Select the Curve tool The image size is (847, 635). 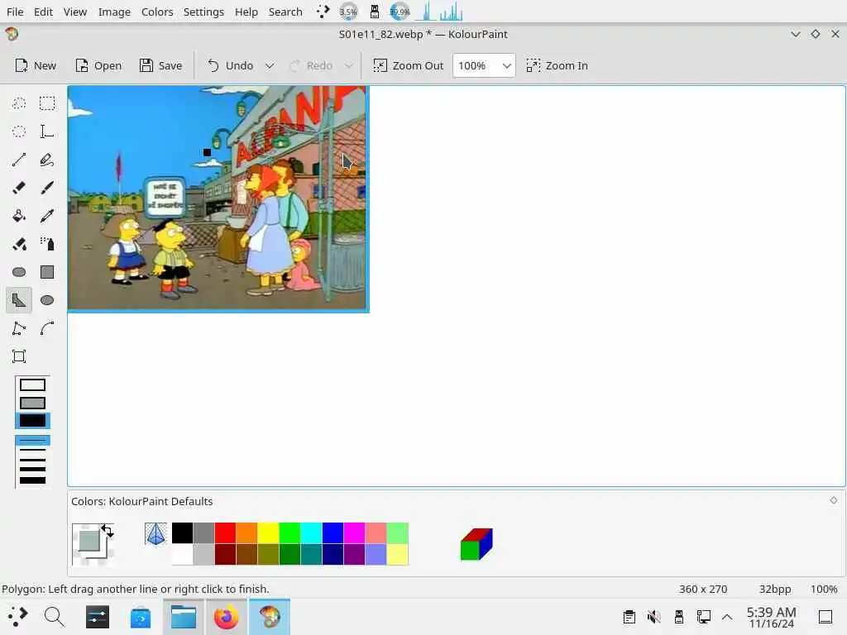(47, 327)
